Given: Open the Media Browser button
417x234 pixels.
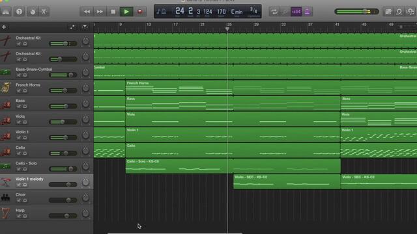Looking at the screenshot, I should (410, 12).
